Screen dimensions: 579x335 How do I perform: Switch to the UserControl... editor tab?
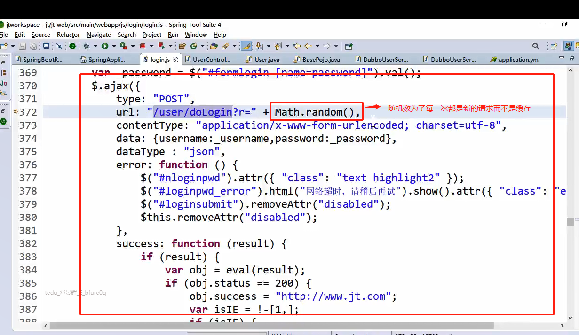(x=208, y=60)
